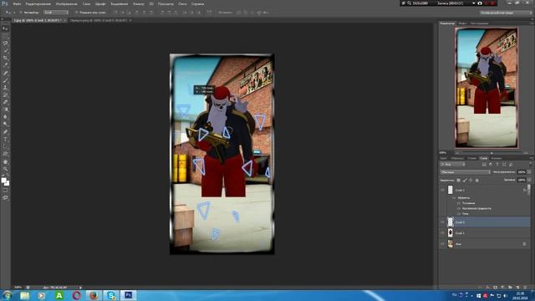This screenshot has width=535, height=301.
Task: Click lock transparent pixels icon
Action: (x=459, y=181)
